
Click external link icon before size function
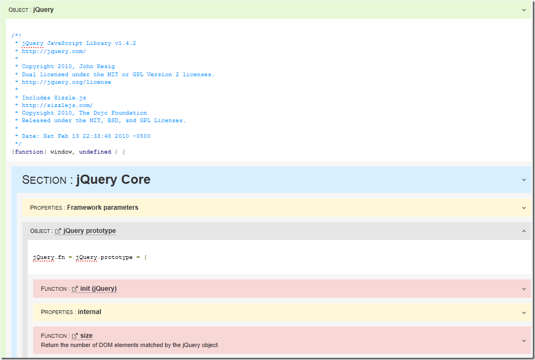(75, 336)
